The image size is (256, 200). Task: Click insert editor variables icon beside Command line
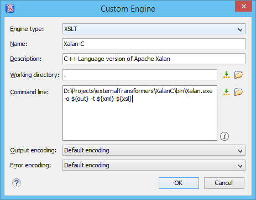click(226, 92)
